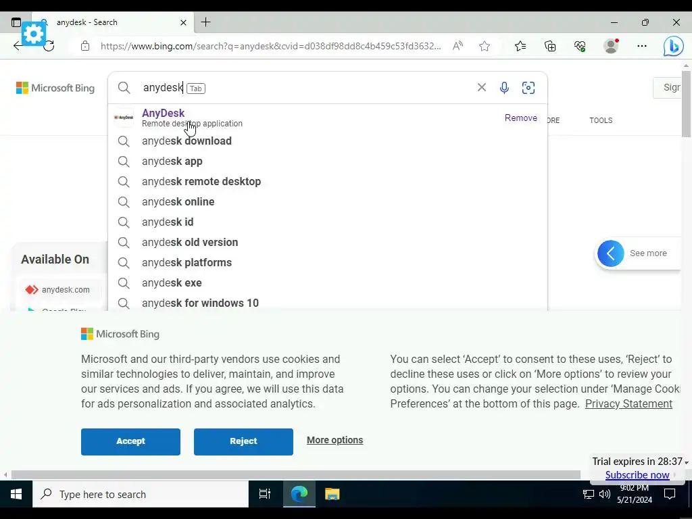Open the Windows Start menu
The height and width of the screenshot is (519, 692).
coord(16,494)
